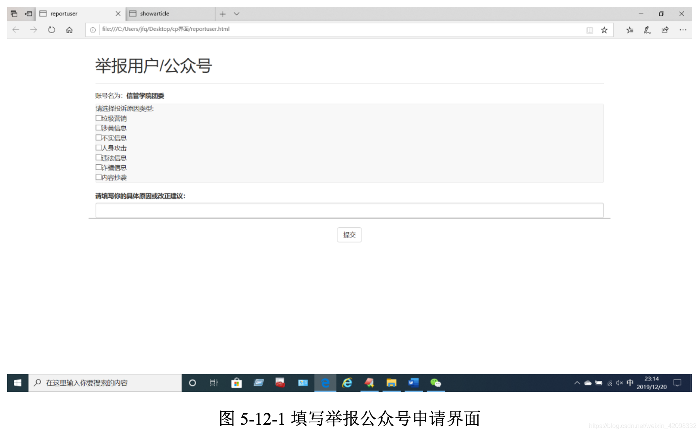Open File Explorer on taskbar
Screen dimensions: 700x433
pyautogui.click(x=392, y=383)
